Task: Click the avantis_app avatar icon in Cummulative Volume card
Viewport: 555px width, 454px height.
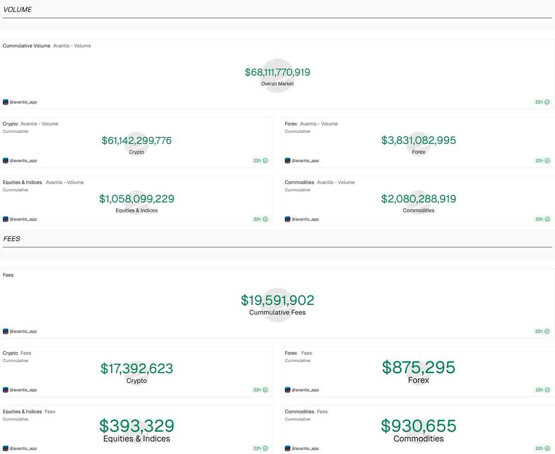Action: tap(6, 102)
